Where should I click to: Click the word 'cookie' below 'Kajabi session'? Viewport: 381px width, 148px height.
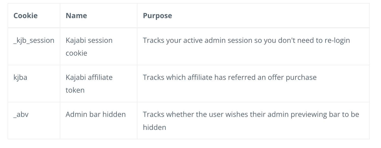coord(76,53)
